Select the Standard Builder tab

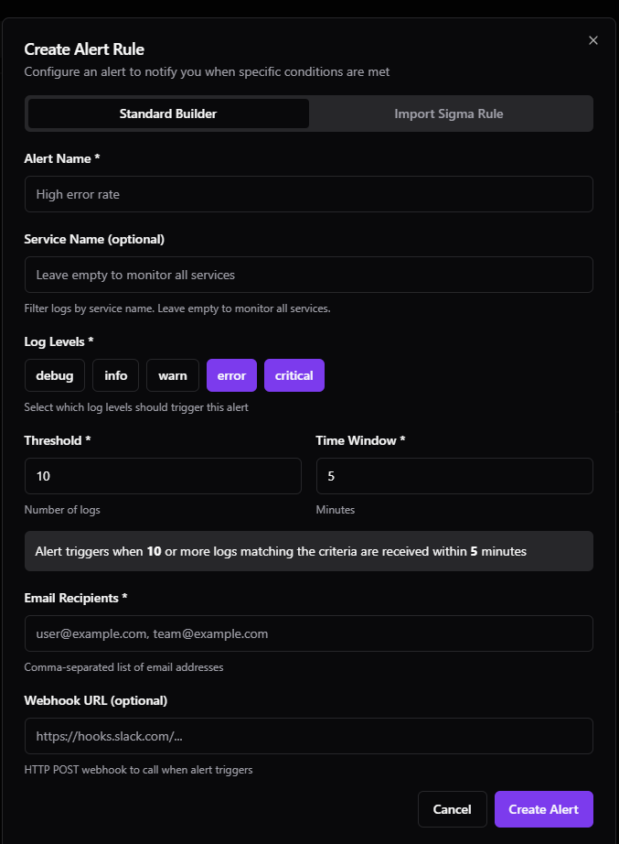point(168,113)
